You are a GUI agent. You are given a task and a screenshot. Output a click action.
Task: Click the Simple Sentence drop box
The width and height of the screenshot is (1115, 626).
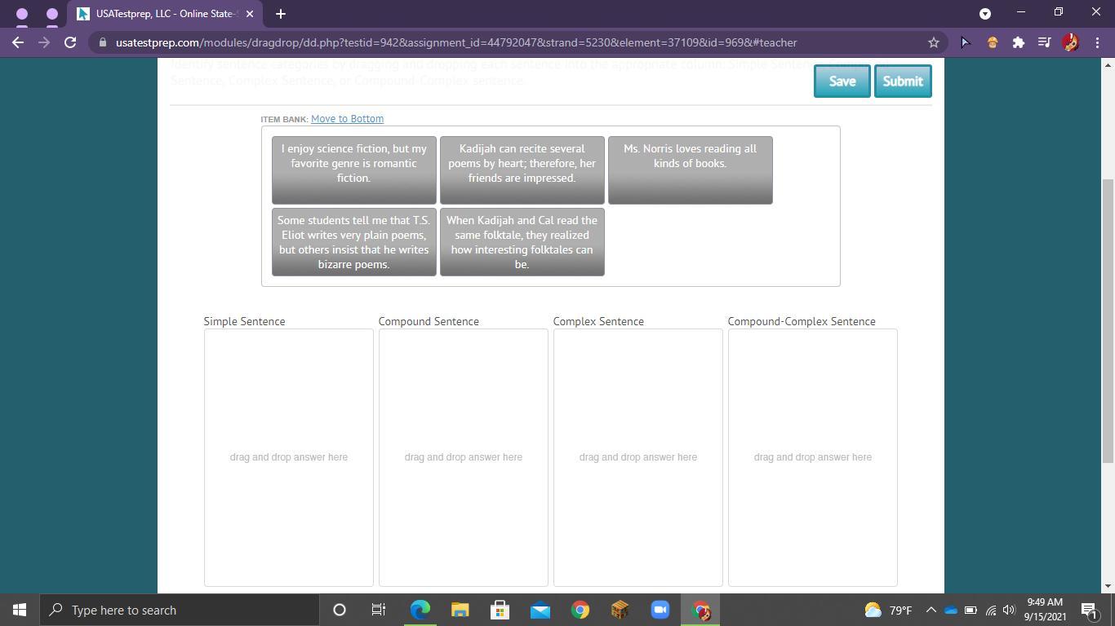click(x=289, y=457)
